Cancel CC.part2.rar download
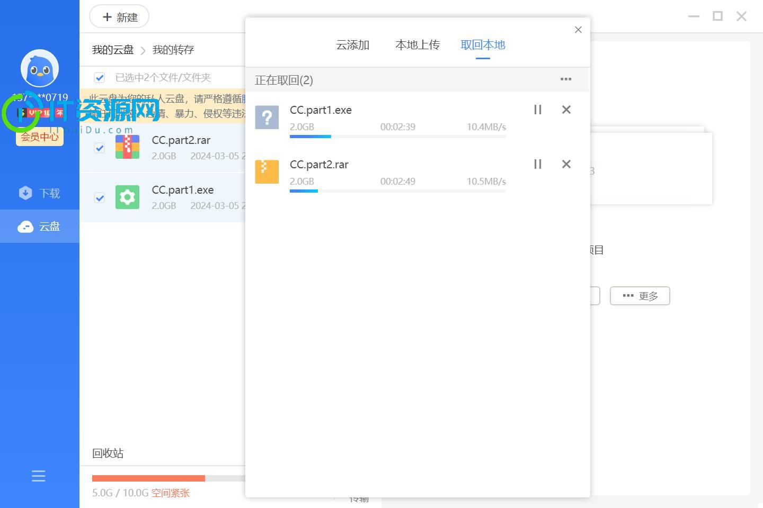 pos(566,164)
